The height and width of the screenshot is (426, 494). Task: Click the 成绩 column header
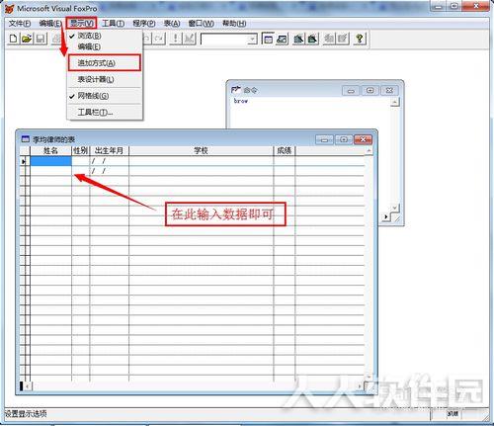285,150
